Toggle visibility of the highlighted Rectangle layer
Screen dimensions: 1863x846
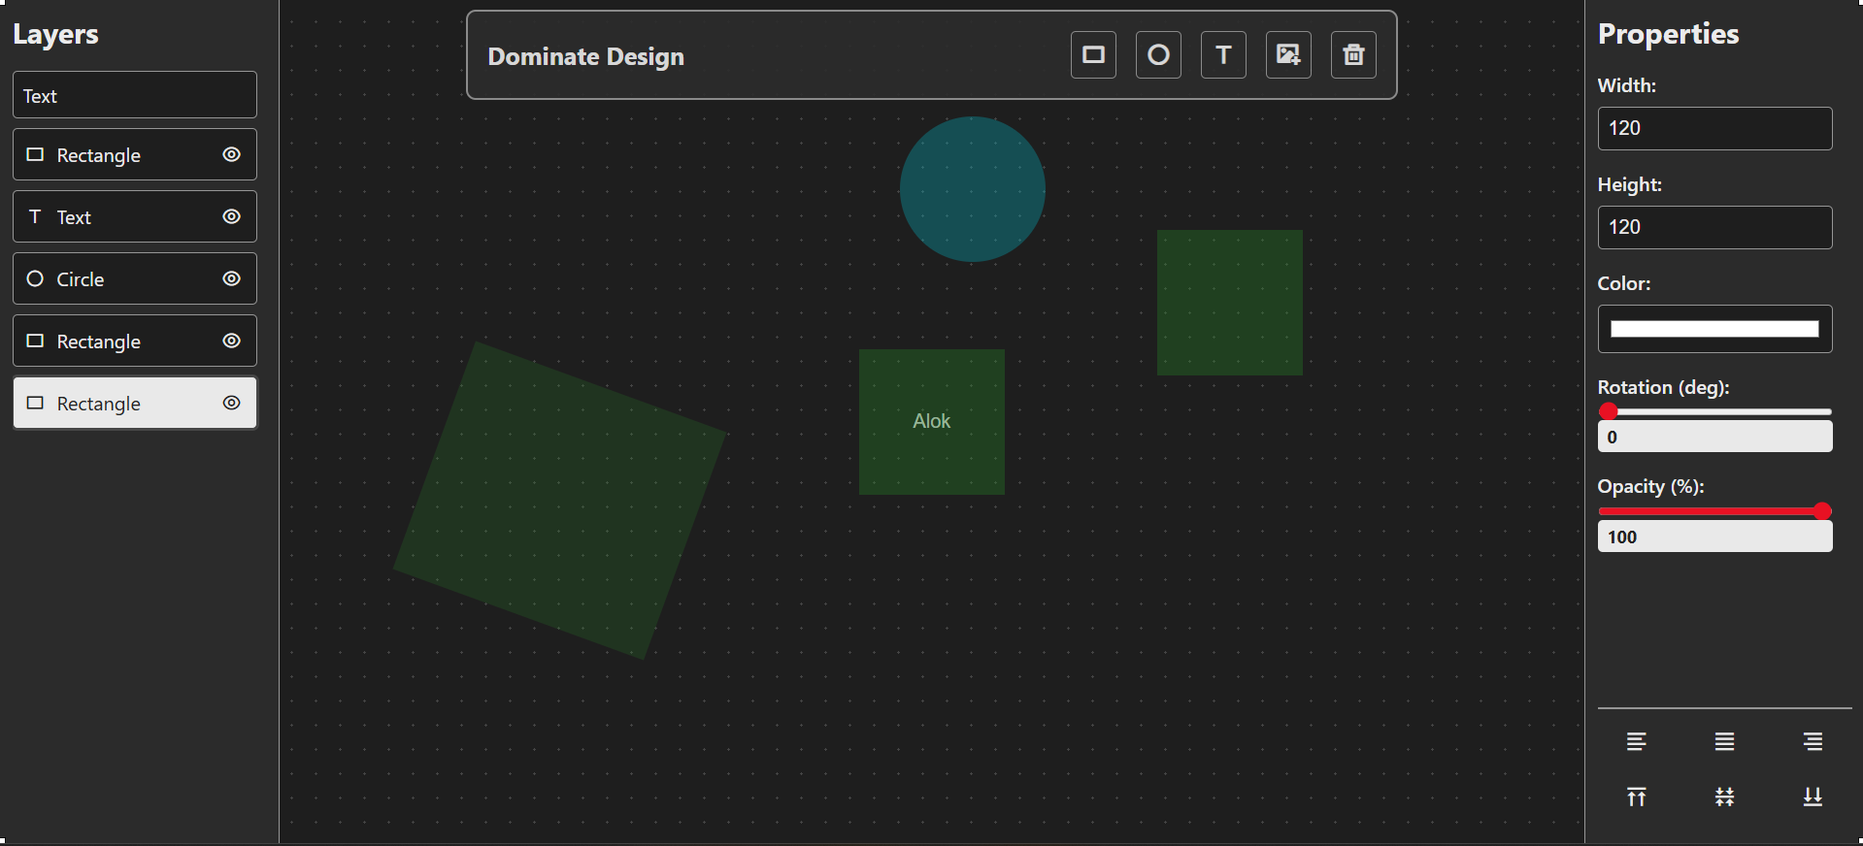(x=231, y=403)
